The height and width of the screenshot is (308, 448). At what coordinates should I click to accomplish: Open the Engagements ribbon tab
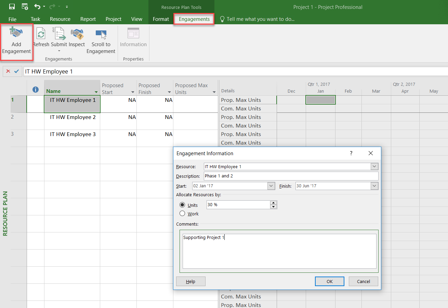[194, 19]
